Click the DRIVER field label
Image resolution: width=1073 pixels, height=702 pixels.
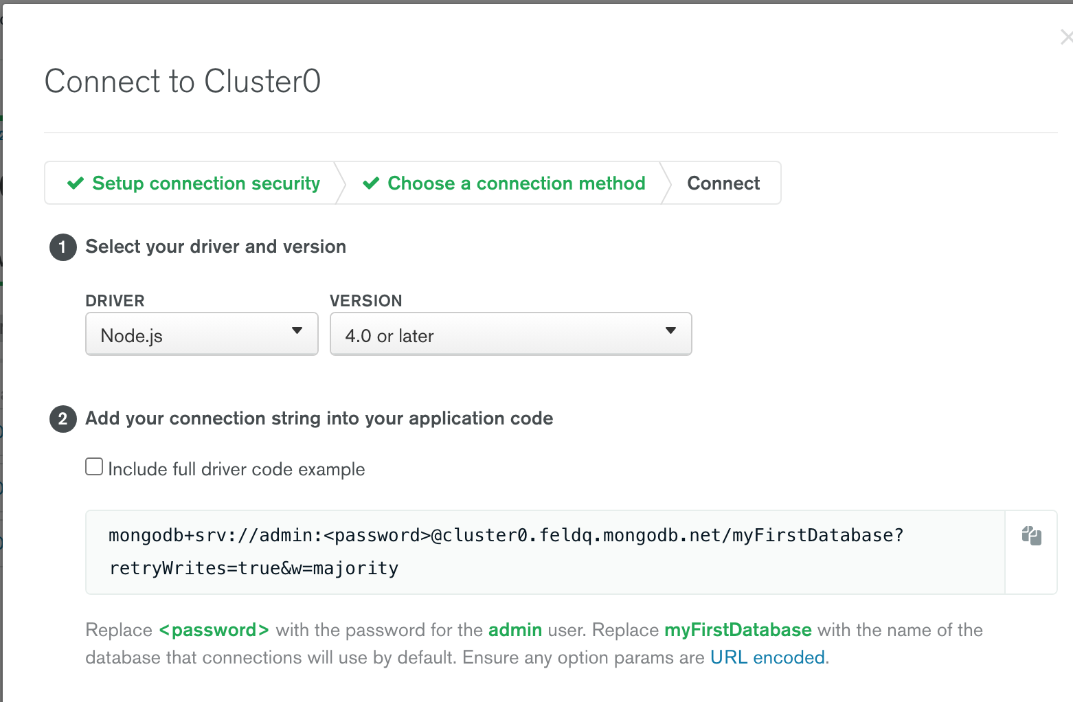pyautogui.click(x=115, y=301)
